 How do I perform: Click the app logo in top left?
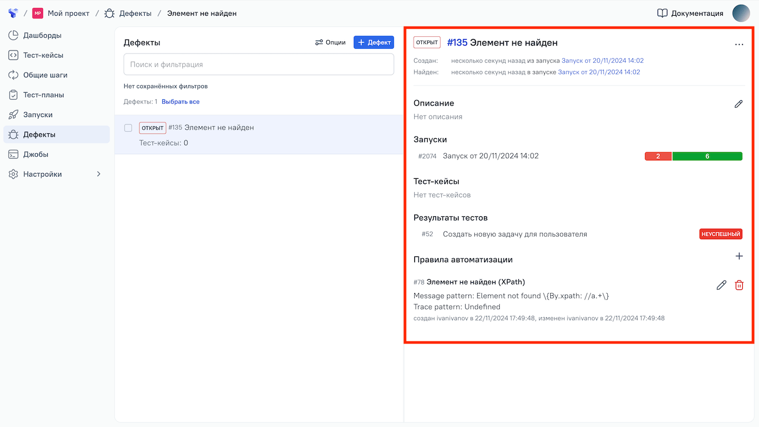(x=13, y=13)
